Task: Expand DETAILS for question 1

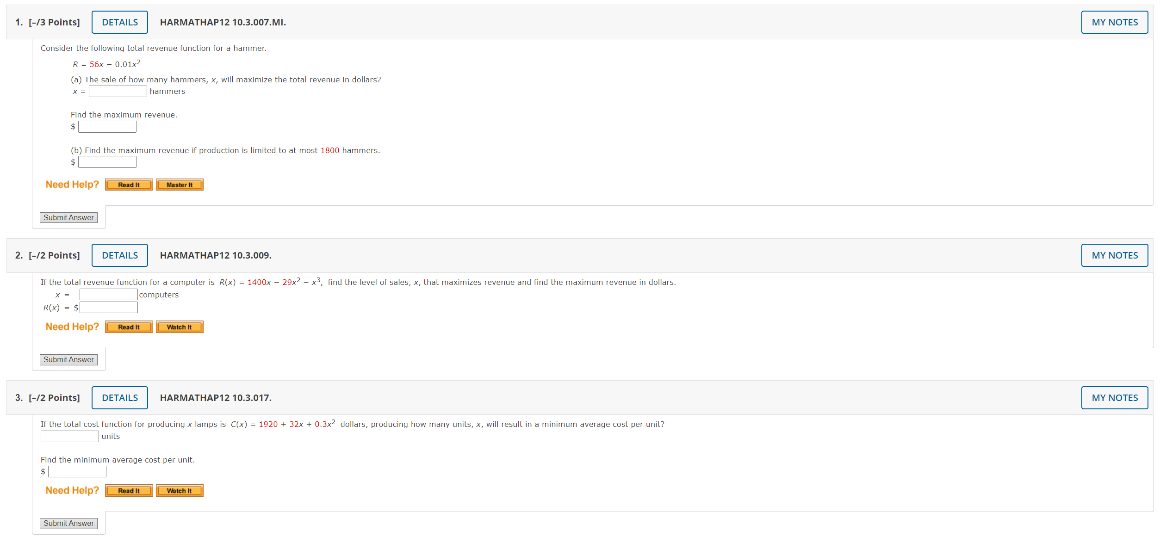Action: click(x=120, y=22)
